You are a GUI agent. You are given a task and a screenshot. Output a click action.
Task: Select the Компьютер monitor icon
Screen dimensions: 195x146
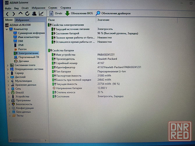[x=11, y=29]
